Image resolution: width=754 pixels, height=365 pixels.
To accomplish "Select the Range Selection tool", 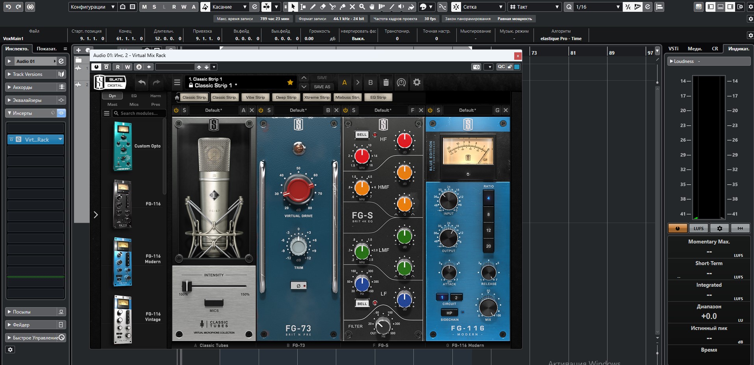I will coord(303,7).
